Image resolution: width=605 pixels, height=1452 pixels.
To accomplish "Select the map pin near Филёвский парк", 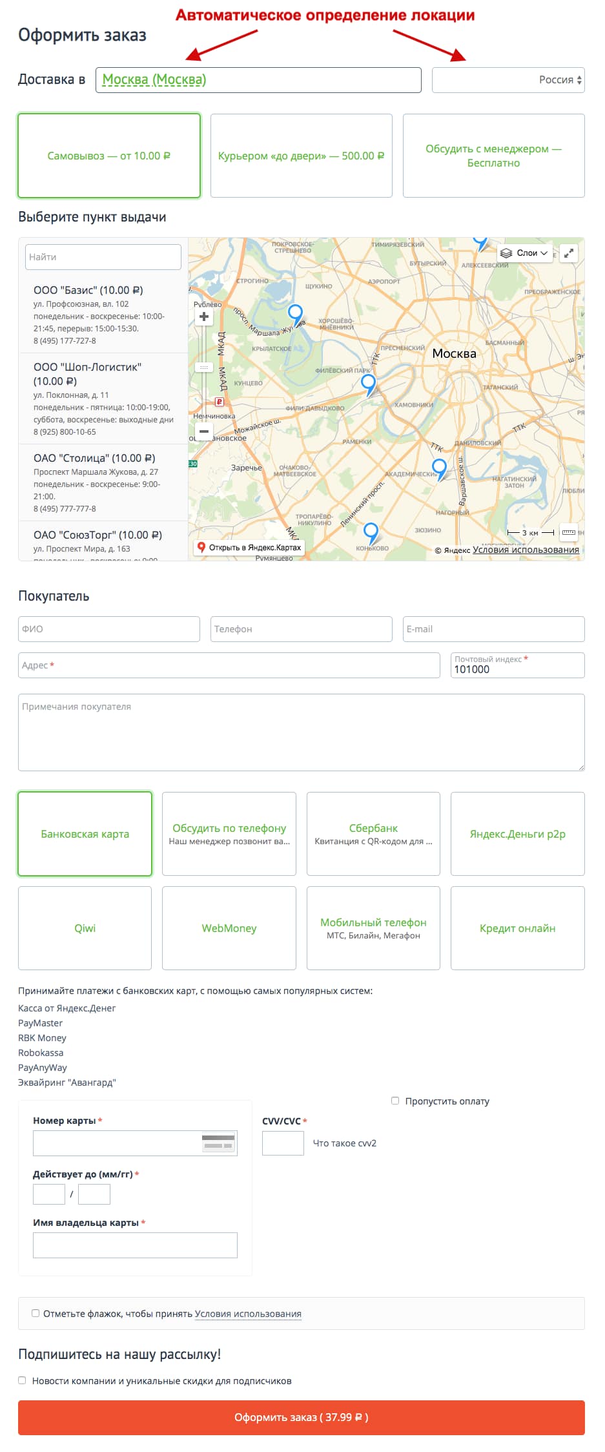I will [x=368, y=384].
